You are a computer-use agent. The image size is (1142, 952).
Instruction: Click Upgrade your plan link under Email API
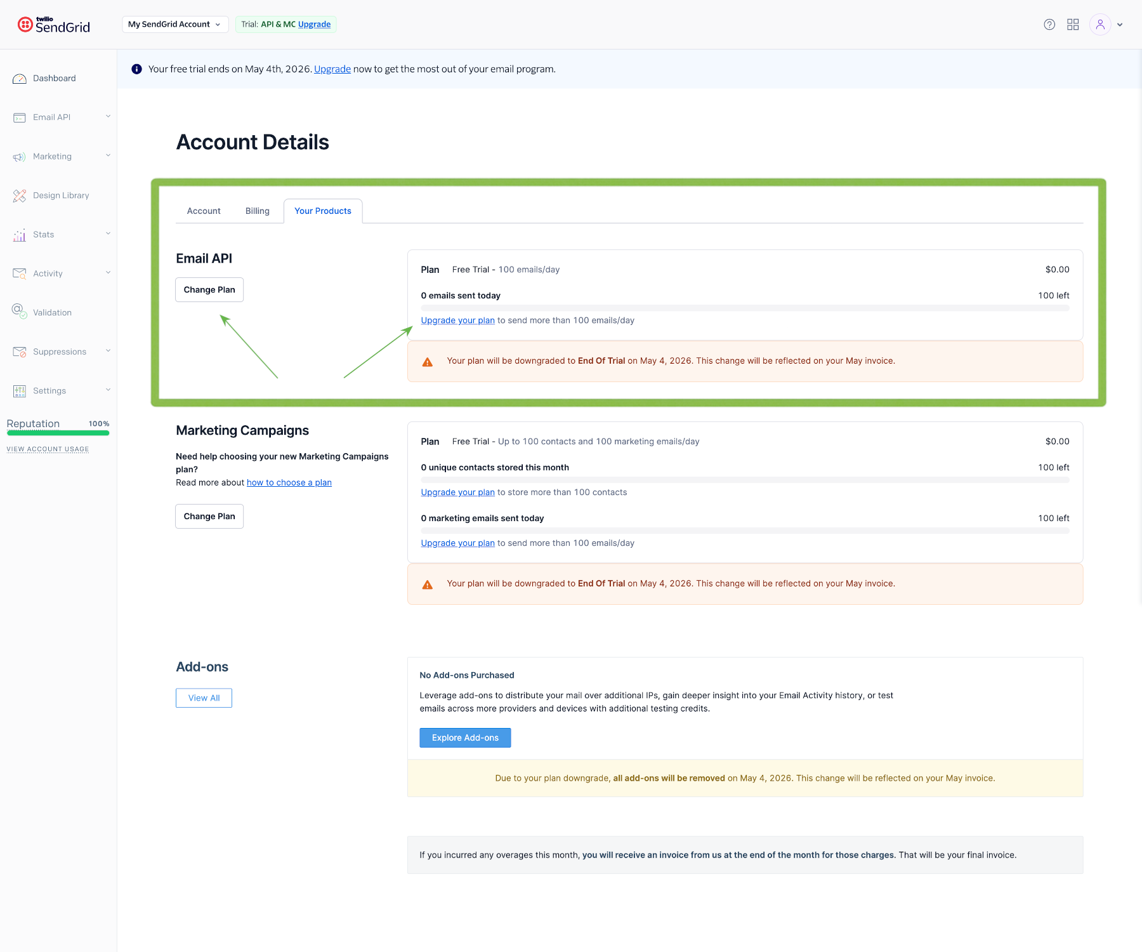457,321
